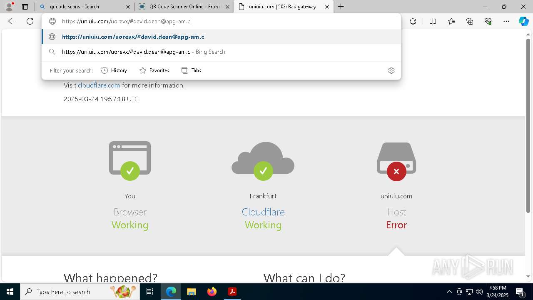533x300 pixels.
Task: Open Microsoft Edge taskbar icon
Action: (171, 292)
